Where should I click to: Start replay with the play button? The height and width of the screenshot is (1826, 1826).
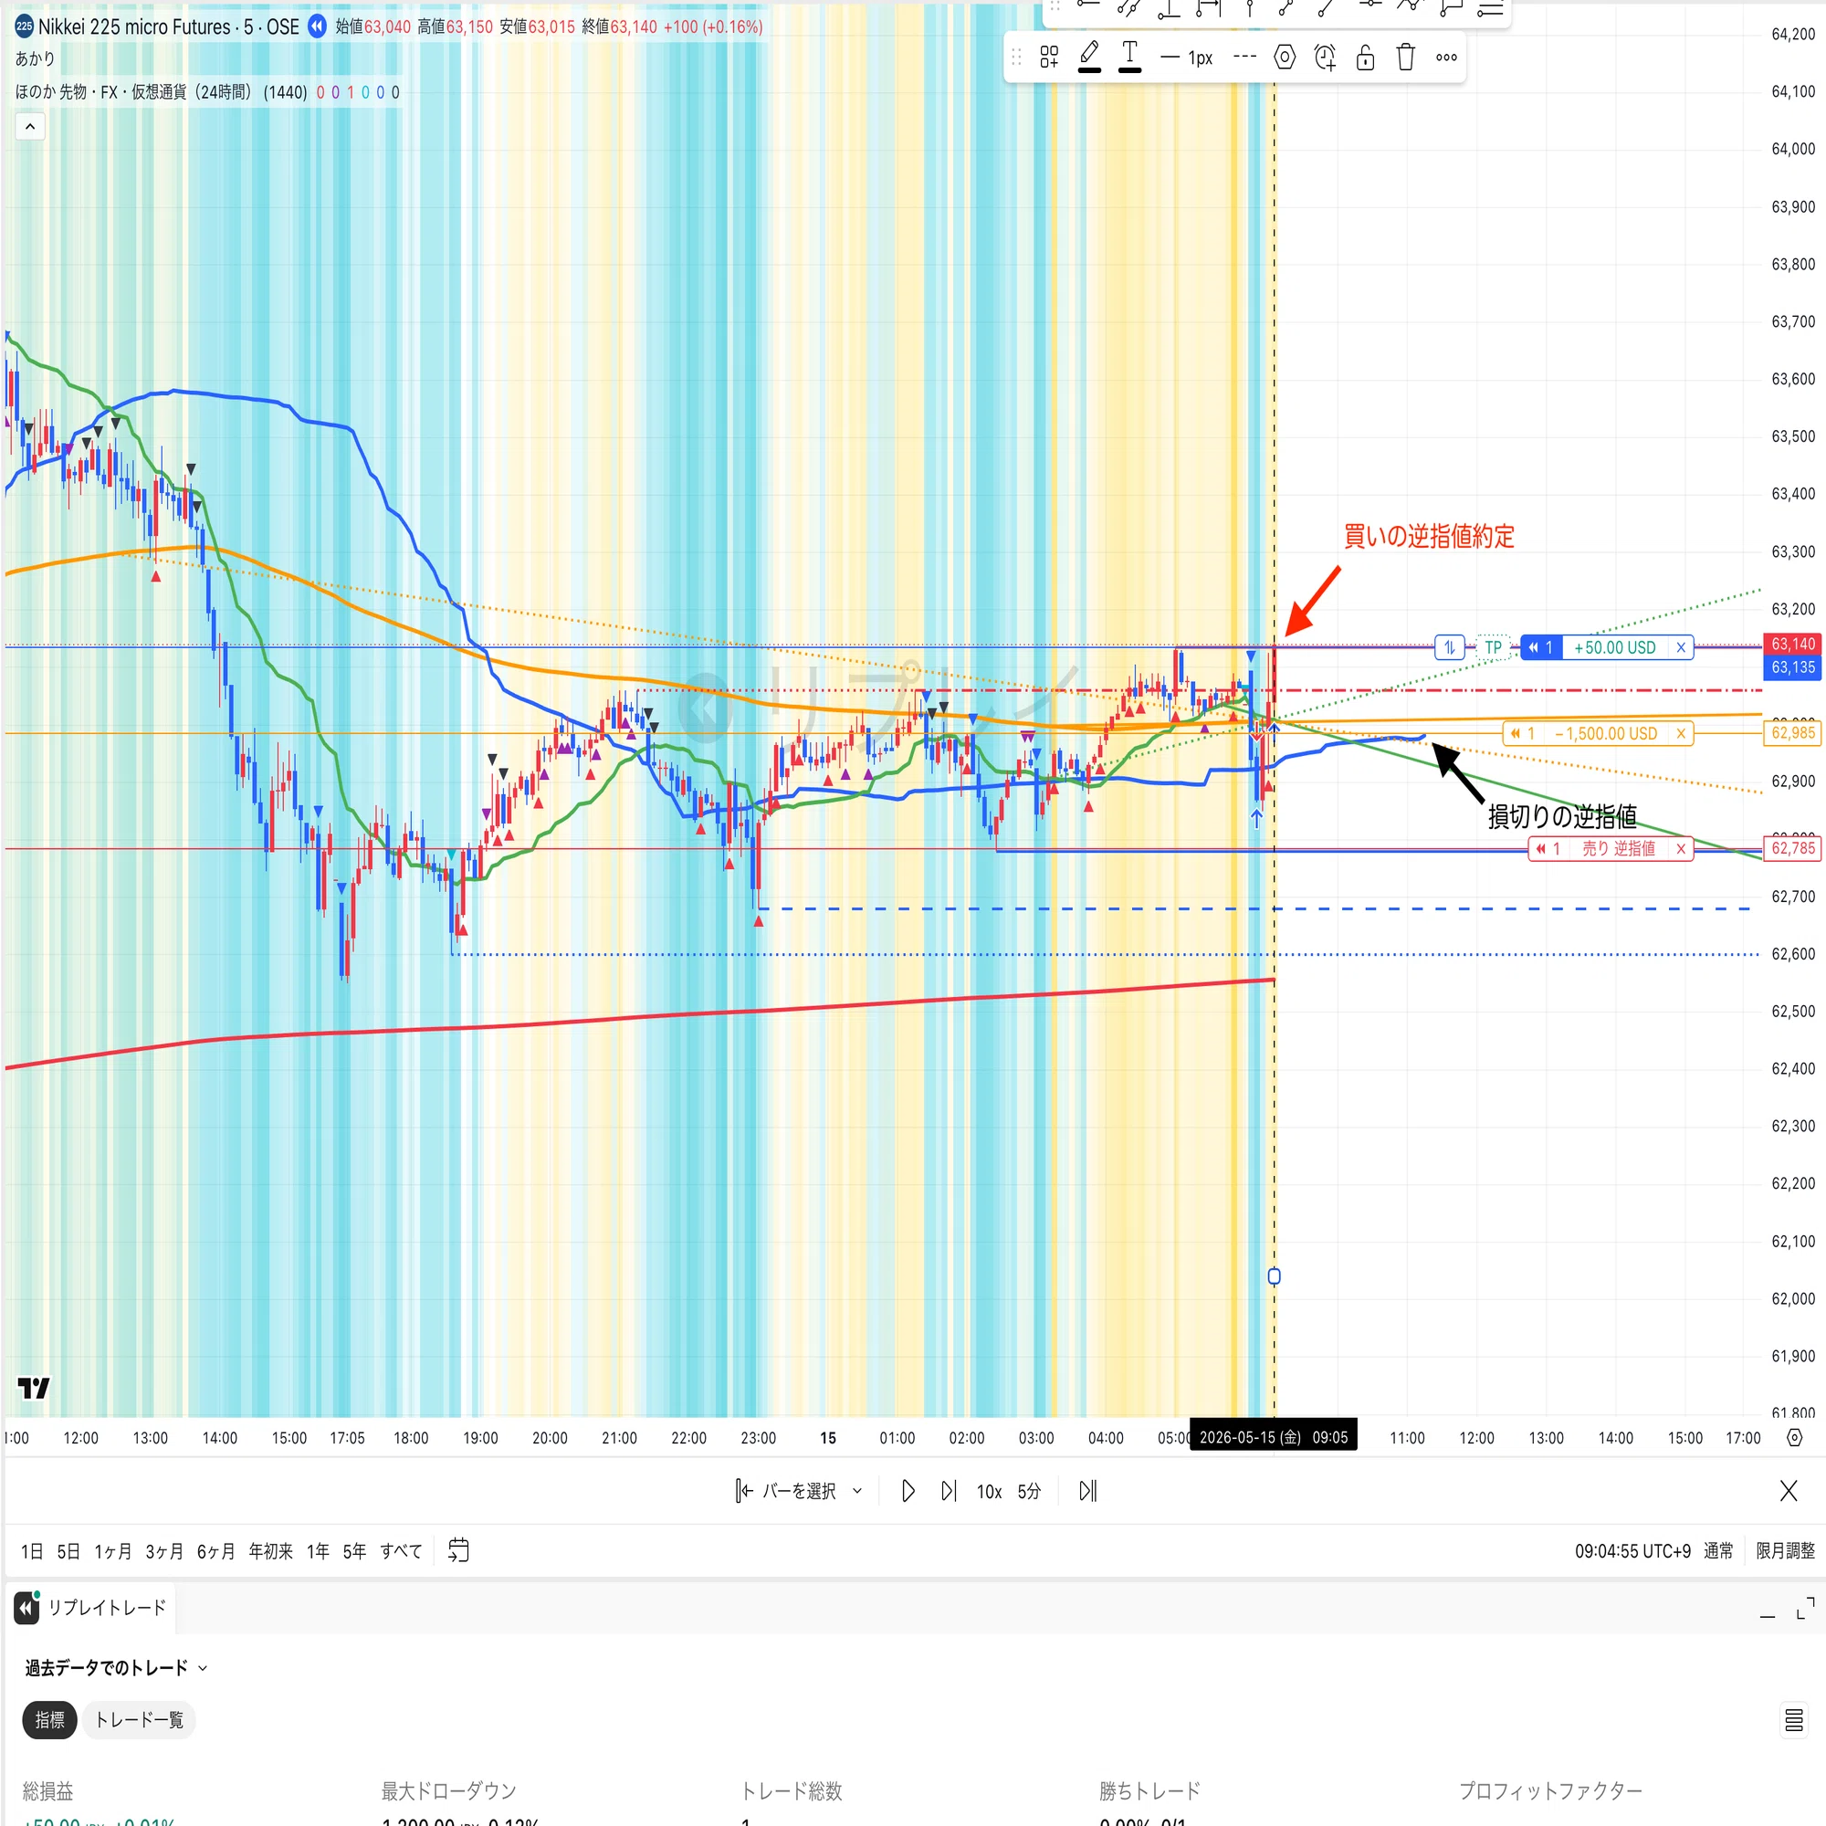click(x=908, y=1492)
